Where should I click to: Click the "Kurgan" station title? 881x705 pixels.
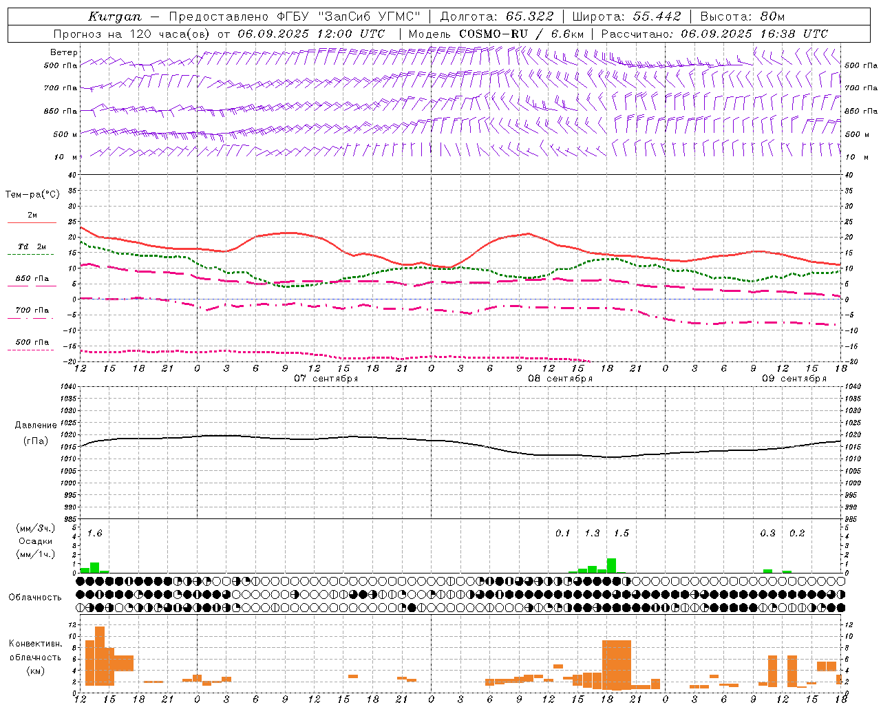(x=114, y=17)
